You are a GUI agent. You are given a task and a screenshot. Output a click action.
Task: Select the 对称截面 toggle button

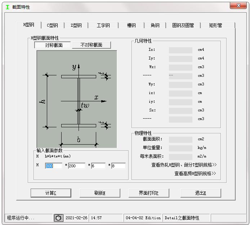point(53,45)
